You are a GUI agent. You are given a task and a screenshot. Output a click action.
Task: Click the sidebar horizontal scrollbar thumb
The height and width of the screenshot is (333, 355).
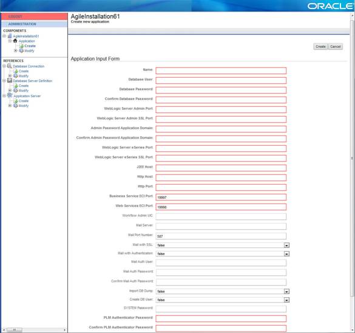click(15, 329)
